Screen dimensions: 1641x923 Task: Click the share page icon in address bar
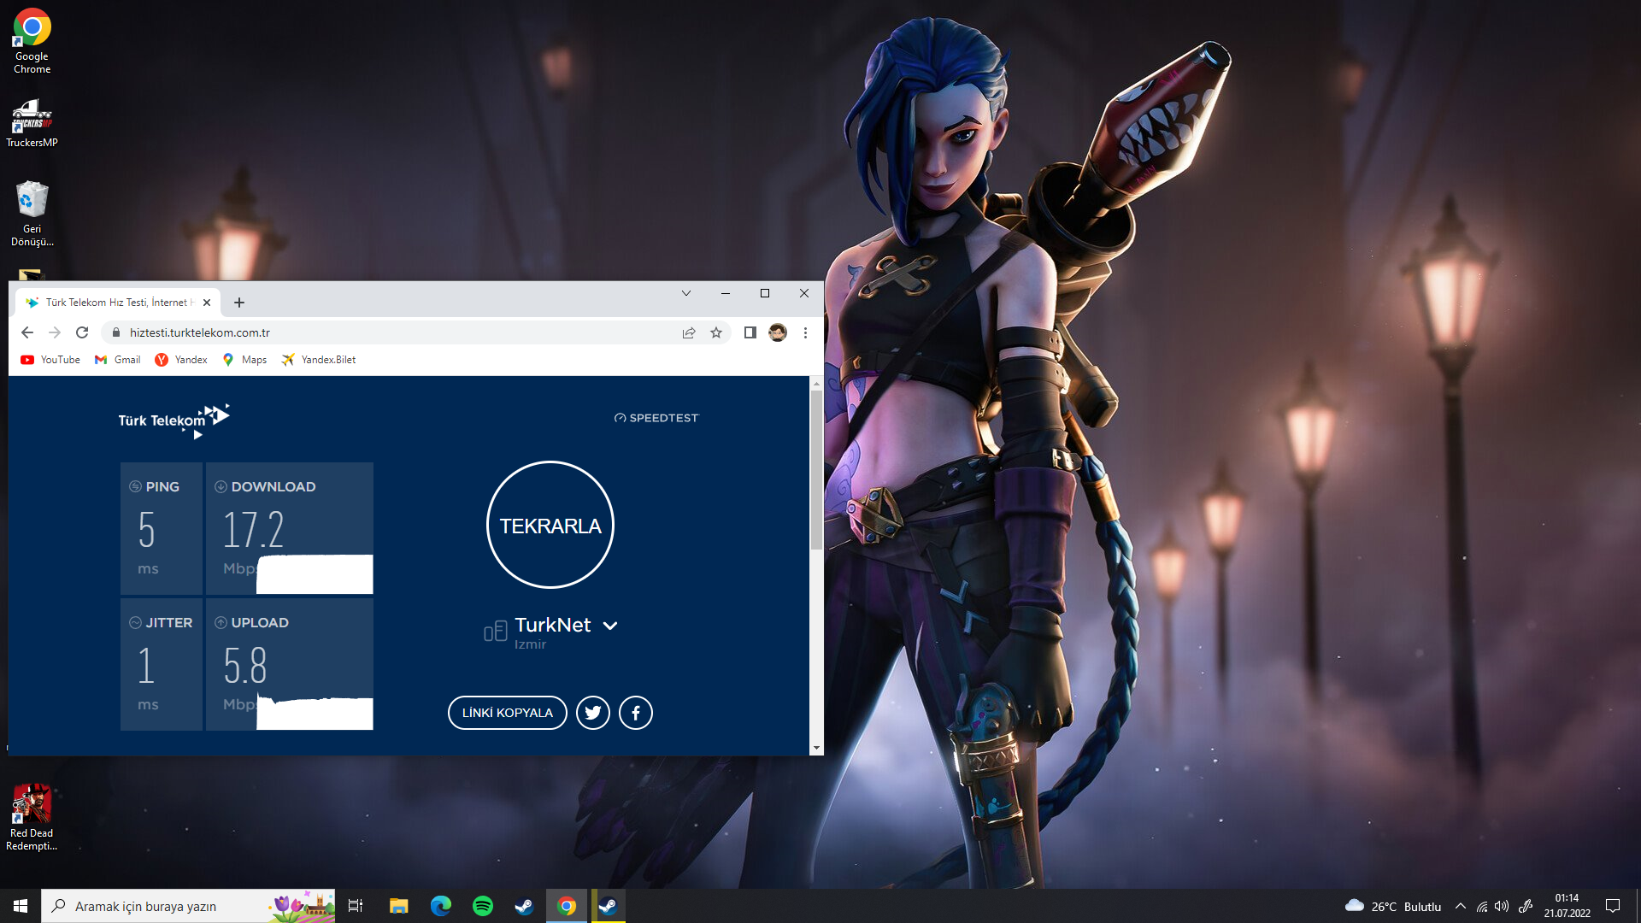tap(689, 332)
